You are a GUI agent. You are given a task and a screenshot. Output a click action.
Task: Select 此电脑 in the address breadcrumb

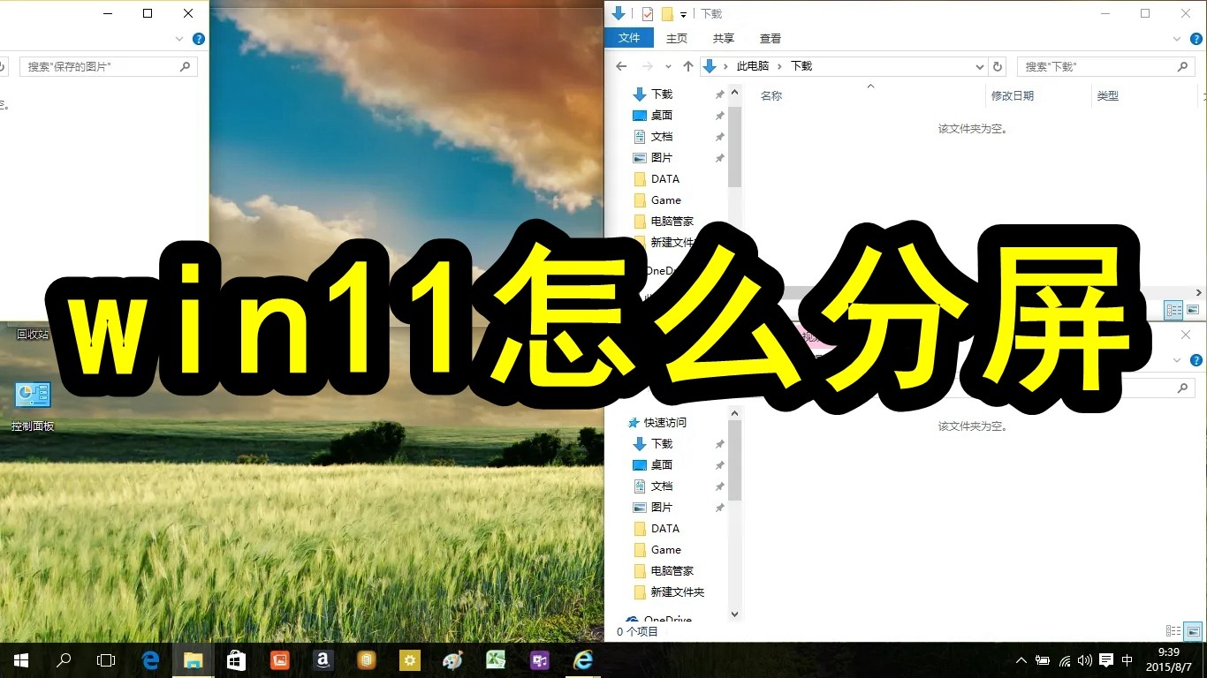pyautogui.click(x=753, y=66)
